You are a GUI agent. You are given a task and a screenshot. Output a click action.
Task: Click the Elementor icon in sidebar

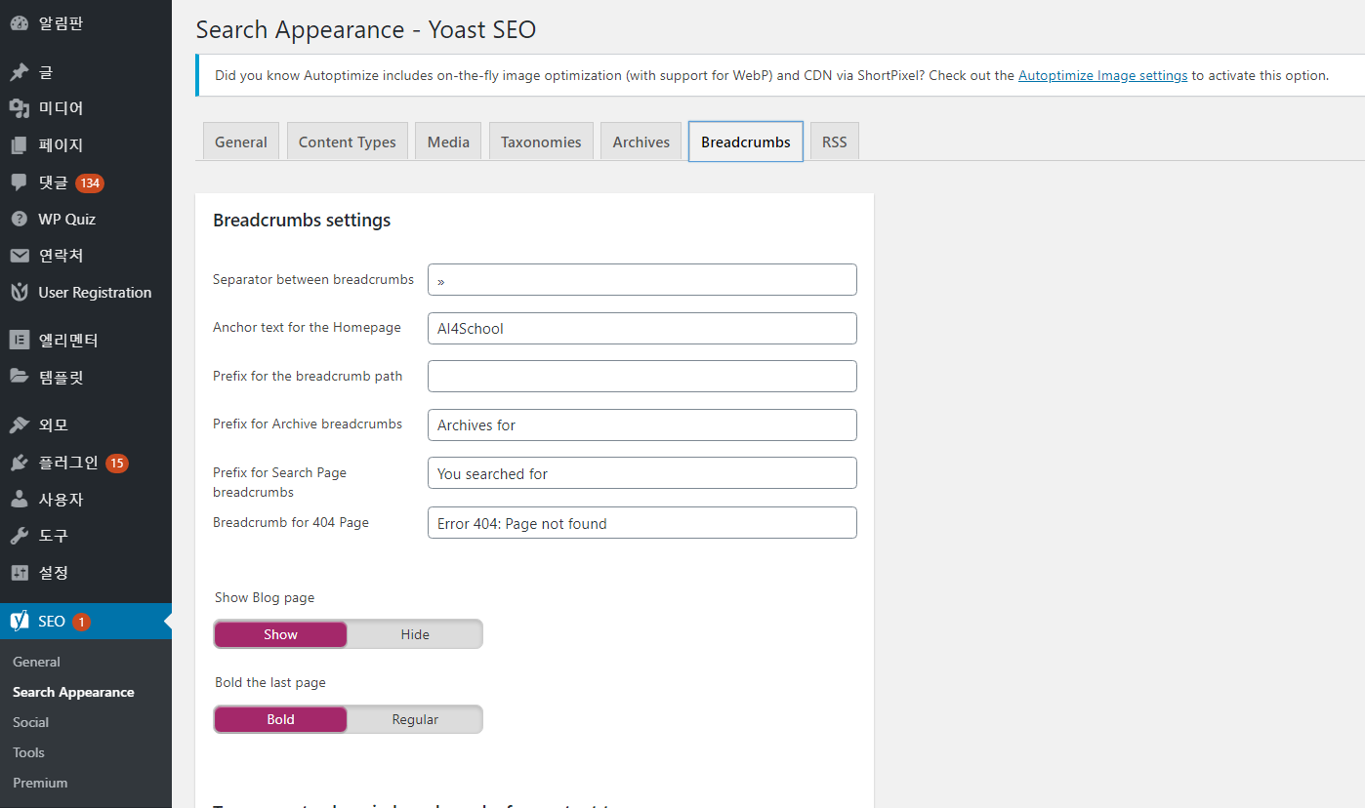pyautogui.click(x=20, y=341)
